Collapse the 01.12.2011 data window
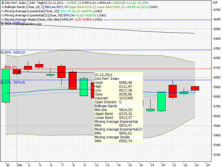223x167 pixels. [103, 74]
